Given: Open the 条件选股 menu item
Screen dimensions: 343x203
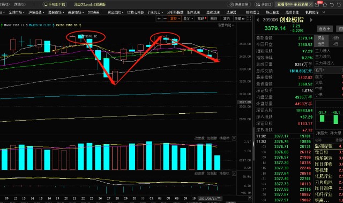Looking at the screenshot, I should coord(193,12).
